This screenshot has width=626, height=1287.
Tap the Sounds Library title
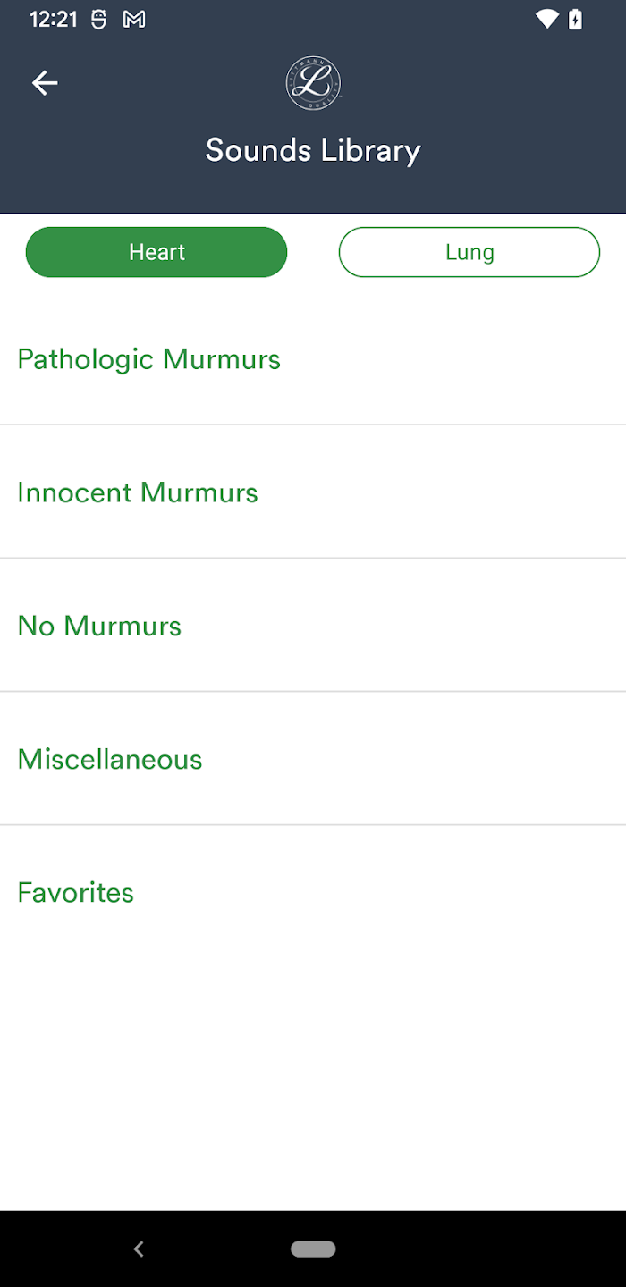tap(313, 150)
